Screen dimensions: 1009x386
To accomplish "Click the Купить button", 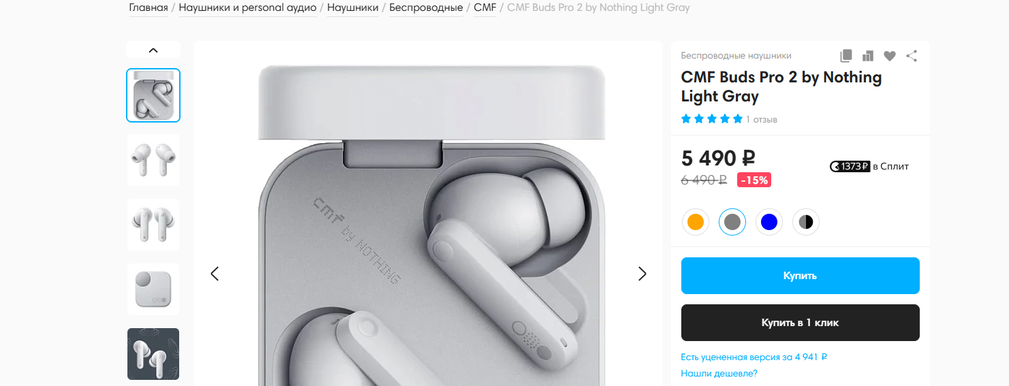I will click(801, 276).
